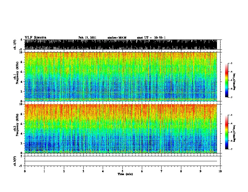Click the ch.1 spectrogram color scale bar
Viewport: 248px width, 192px height.
pyautogui.click(x=227, y=80)
